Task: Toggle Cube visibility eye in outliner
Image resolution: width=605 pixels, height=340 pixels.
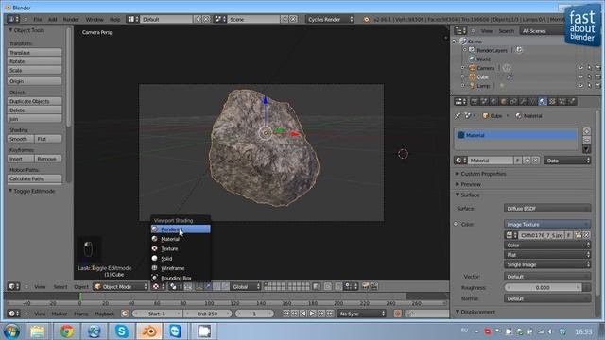Action: click(580, 76)
